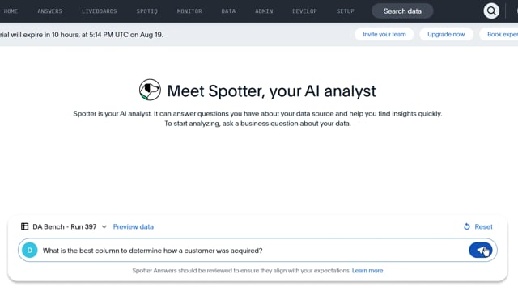Click the Upgrade now button
The width and height of the screenshot is (518, 291).
(446, 34)
